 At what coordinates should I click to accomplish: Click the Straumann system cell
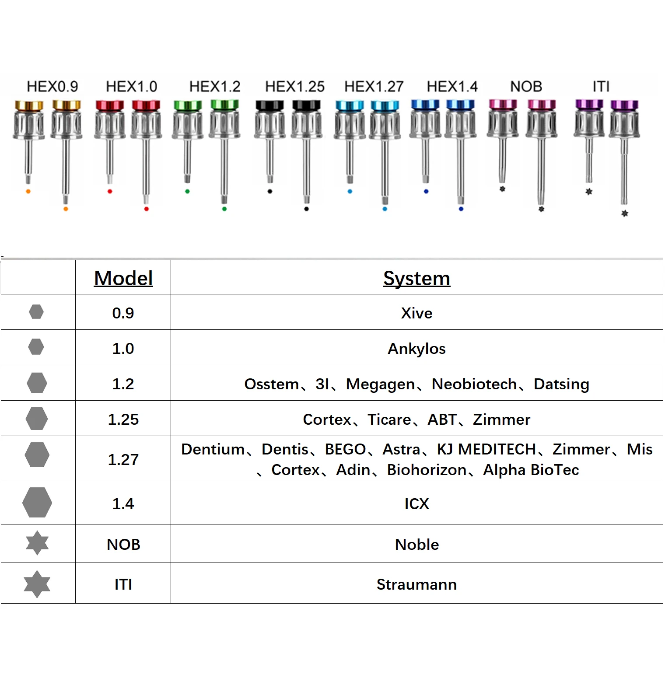417,584
